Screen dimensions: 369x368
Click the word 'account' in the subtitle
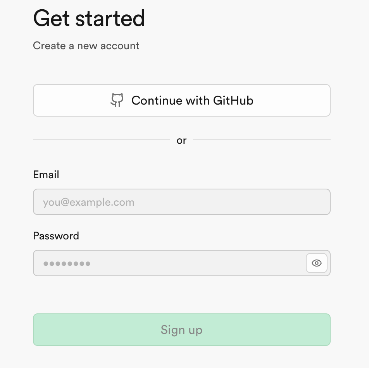[x=119, y=46]
